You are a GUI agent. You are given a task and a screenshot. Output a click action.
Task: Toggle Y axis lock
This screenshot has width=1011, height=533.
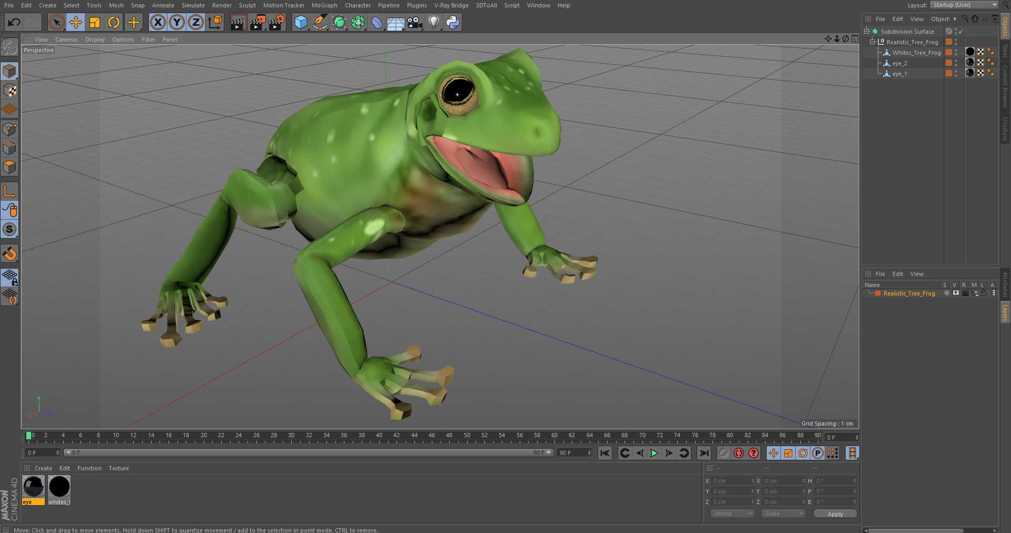[177, 22]
